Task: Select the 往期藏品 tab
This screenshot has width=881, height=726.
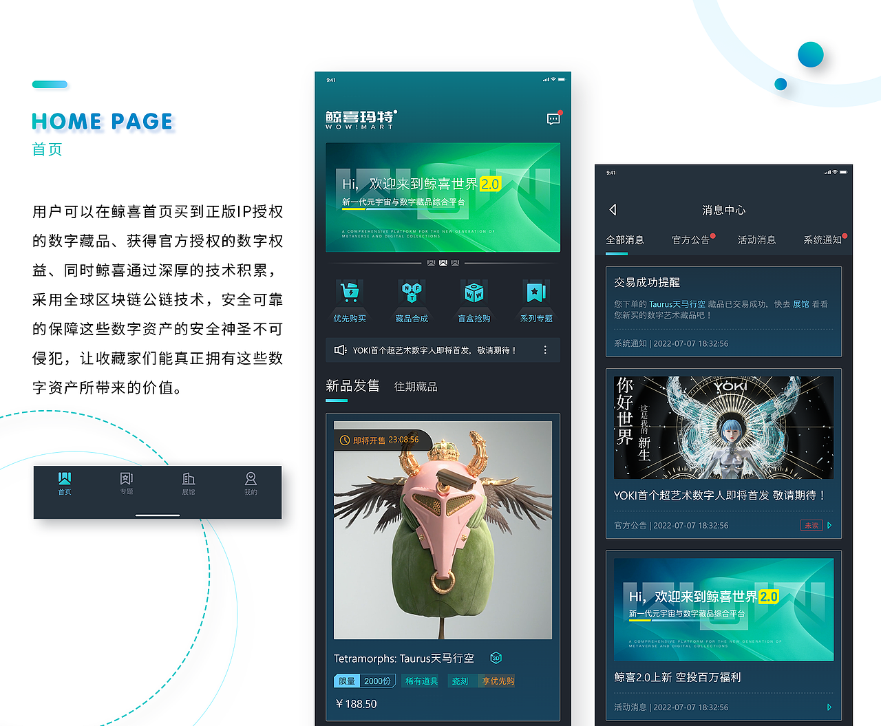Action: tap(416, 387)
